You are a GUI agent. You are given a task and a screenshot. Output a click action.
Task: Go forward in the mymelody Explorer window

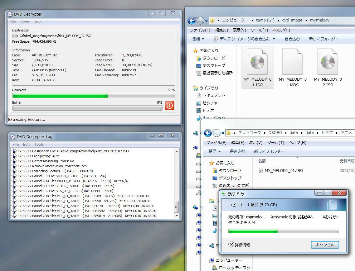(200, 21)
